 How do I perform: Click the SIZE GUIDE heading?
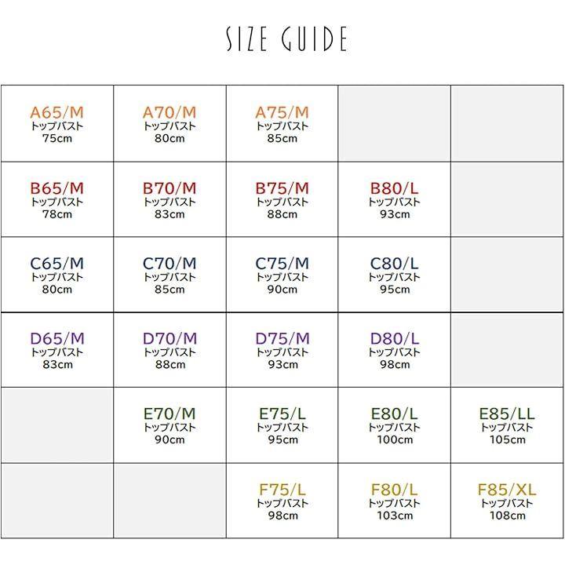(x=287, y=38)
